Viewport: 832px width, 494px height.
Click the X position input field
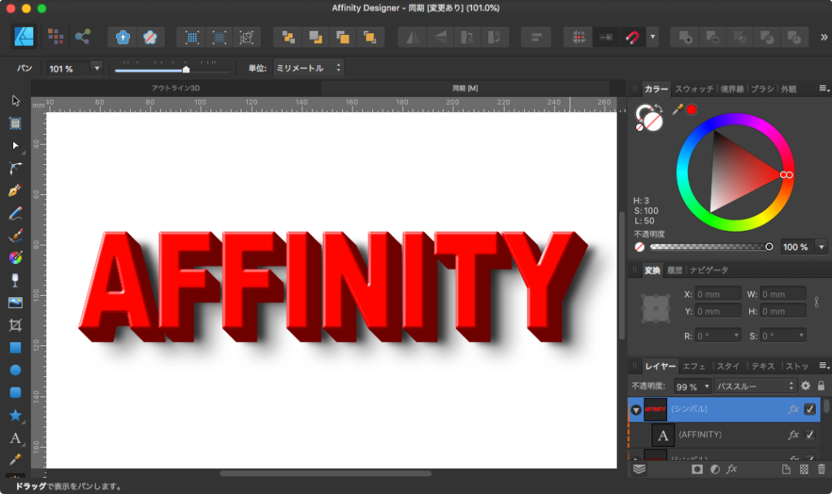pos(717,294)
